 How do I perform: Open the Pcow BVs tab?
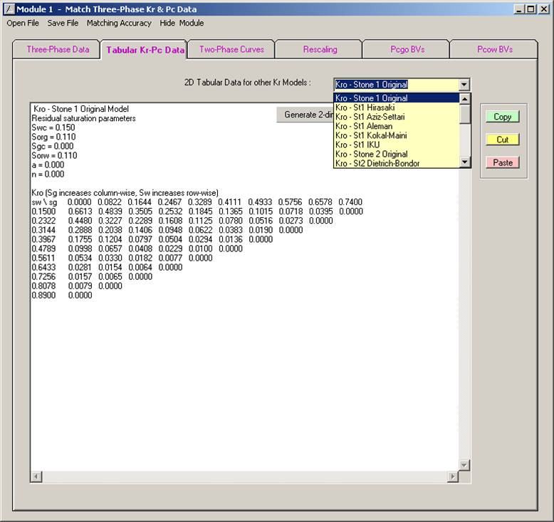(x=494, y=50)
